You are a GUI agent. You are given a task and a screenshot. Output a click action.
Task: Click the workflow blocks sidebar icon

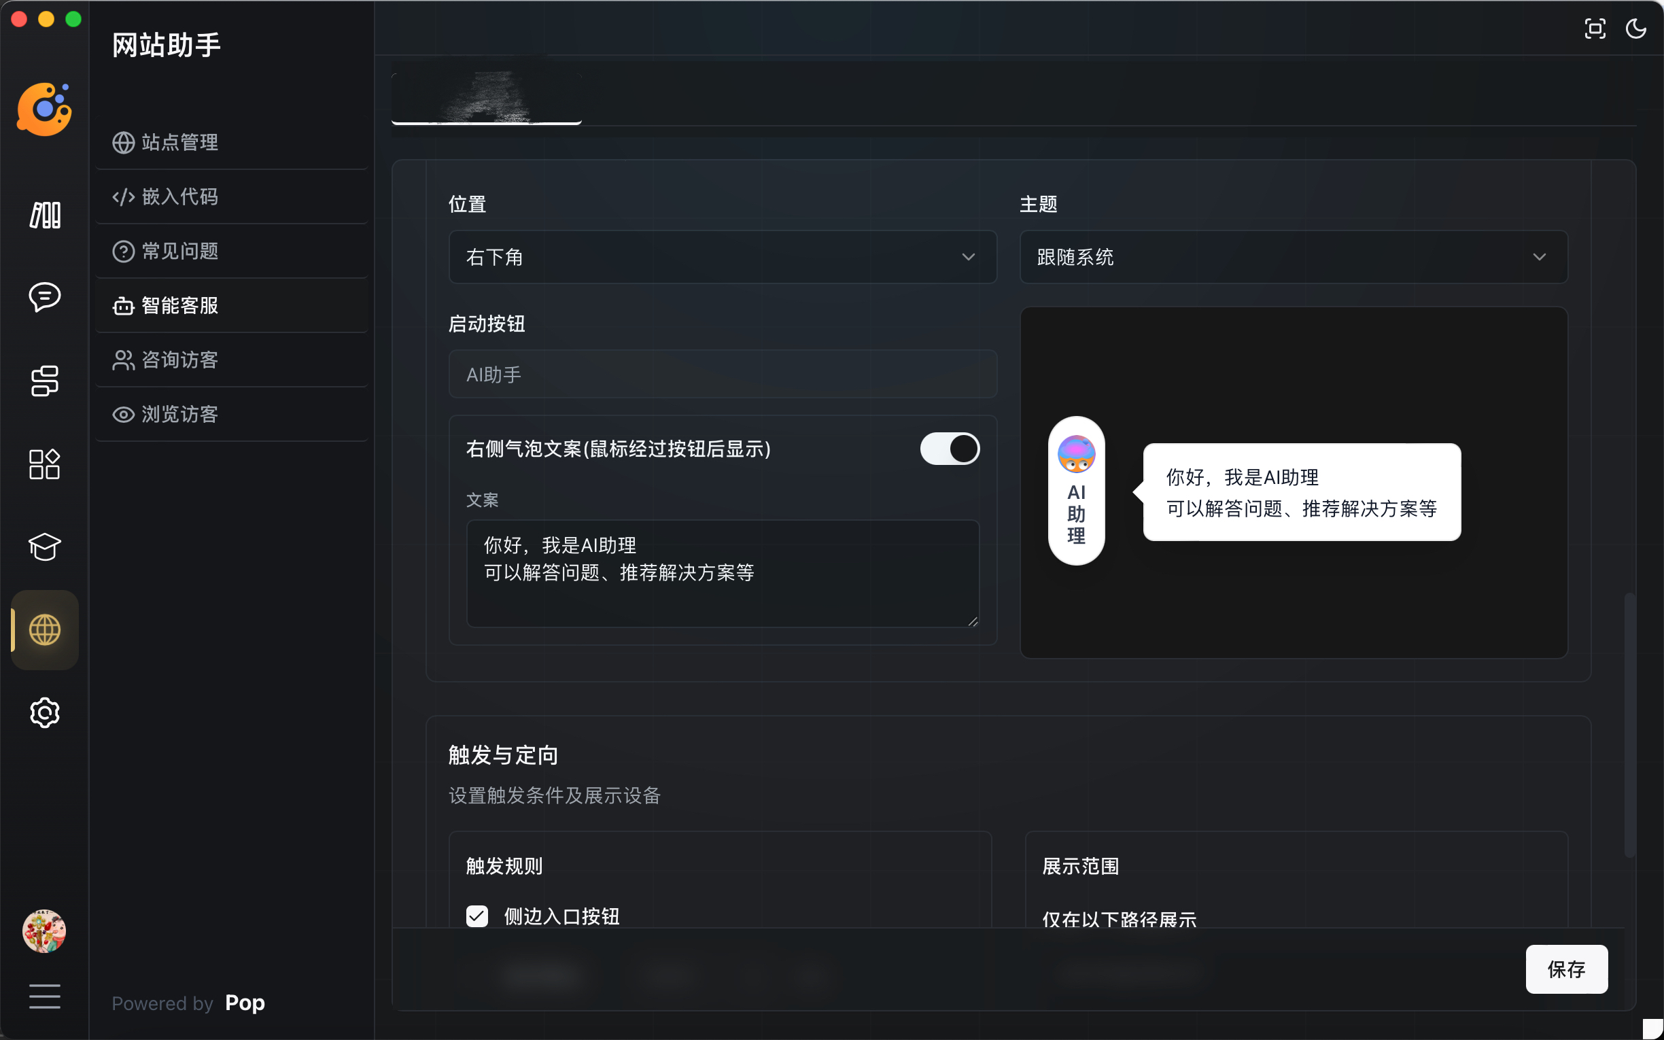coord(45,381)
